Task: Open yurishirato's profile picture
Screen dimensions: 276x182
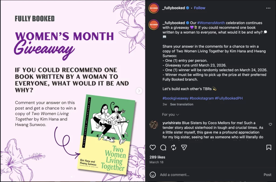Action: click(154, 124)
